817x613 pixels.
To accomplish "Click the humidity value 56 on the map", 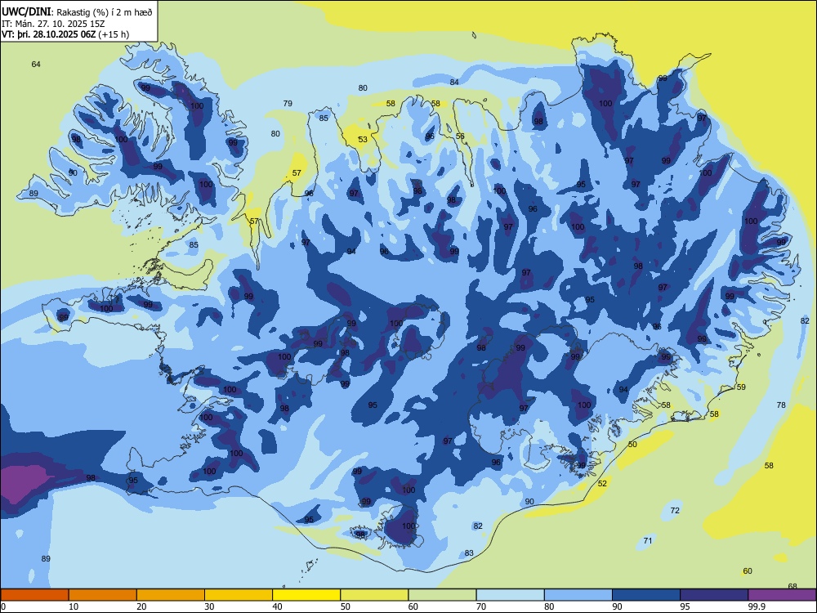I will [460, 136].
